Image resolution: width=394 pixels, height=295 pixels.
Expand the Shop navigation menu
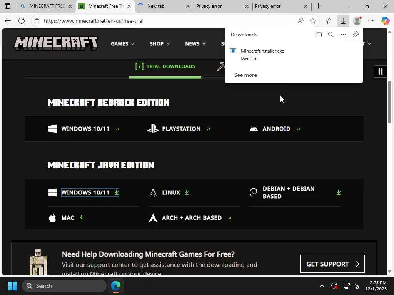tap(160, 44)
